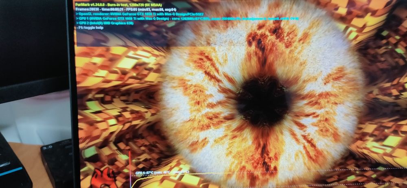
Task: Click the Frames and FPS statistics line
Action: click(x=126, y=9)
